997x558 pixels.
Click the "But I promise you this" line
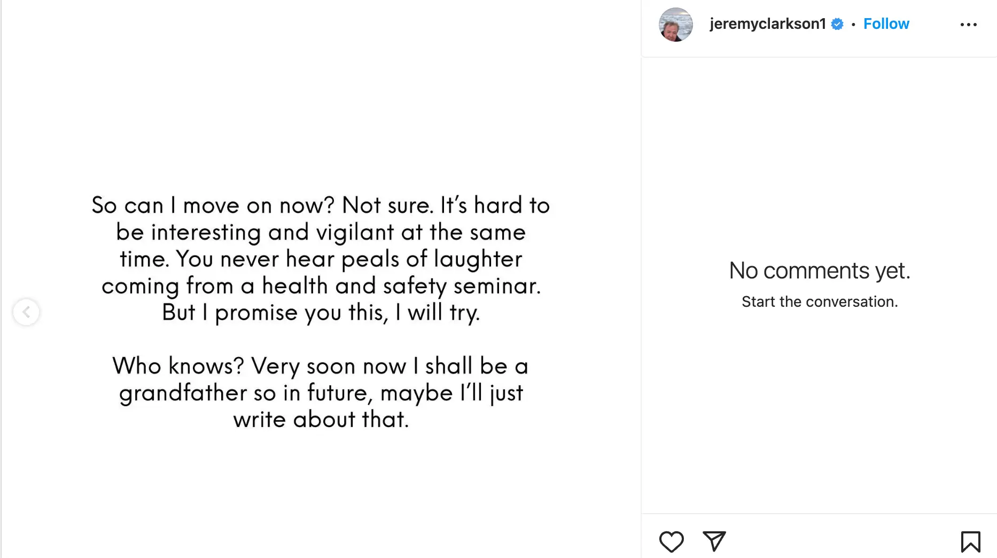point(321,313)
